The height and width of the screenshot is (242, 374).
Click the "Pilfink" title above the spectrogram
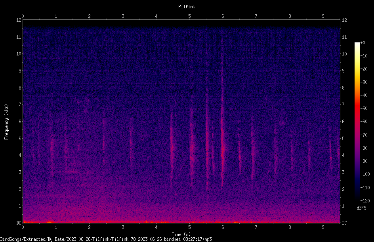187,7
